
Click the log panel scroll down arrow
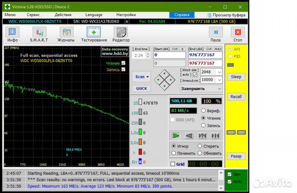pos(221,188)
